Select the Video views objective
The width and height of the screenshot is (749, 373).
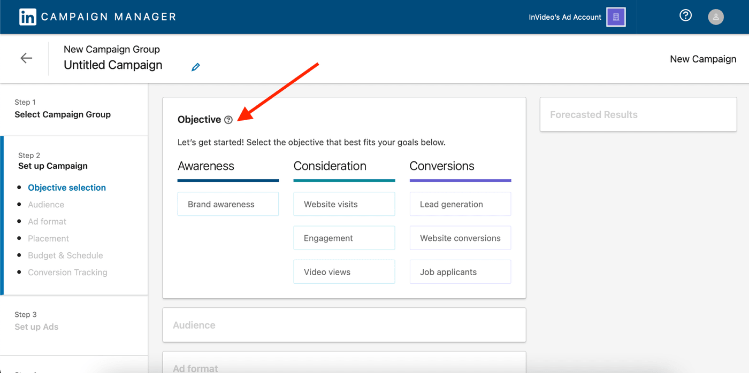point(344,271)
